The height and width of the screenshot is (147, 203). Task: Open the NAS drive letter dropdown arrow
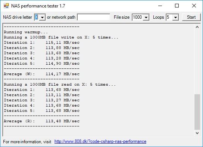42,17
